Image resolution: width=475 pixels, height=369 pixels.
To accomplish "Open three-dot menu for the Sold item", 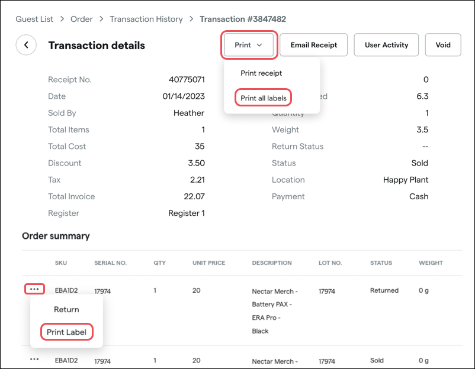I will click(x=34, y=359).
